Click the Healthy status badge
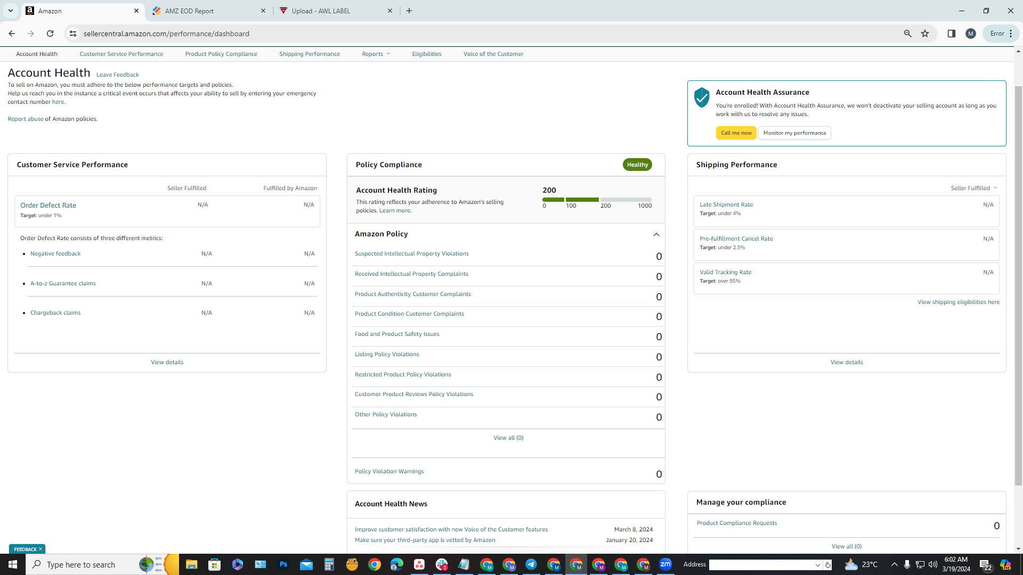This screenshot has width=1023, height=575. tap(637, 165)
